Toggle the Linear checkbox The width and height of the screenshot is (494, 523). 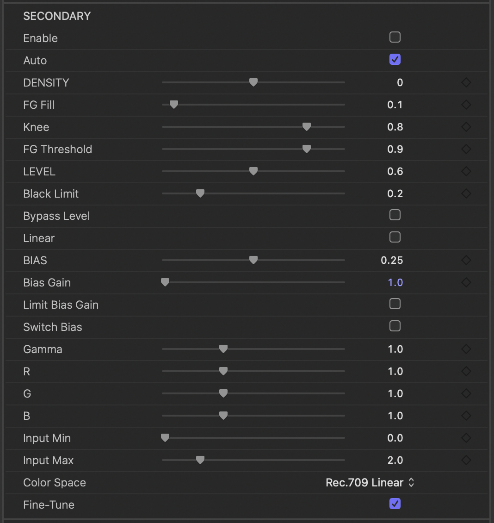395,237
